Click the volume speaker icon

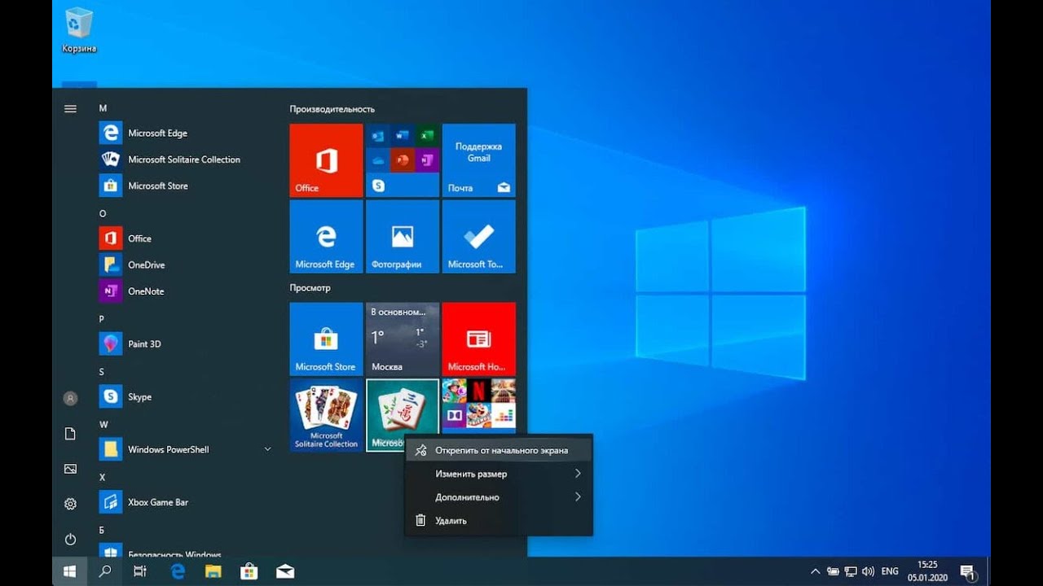pyautogui.click(x=869, y=571)
